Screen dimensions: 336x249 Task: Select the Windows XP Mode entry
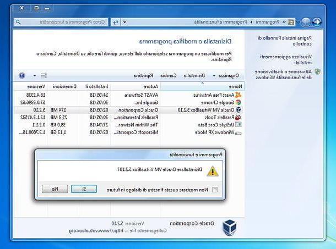(x=214, y=132)
